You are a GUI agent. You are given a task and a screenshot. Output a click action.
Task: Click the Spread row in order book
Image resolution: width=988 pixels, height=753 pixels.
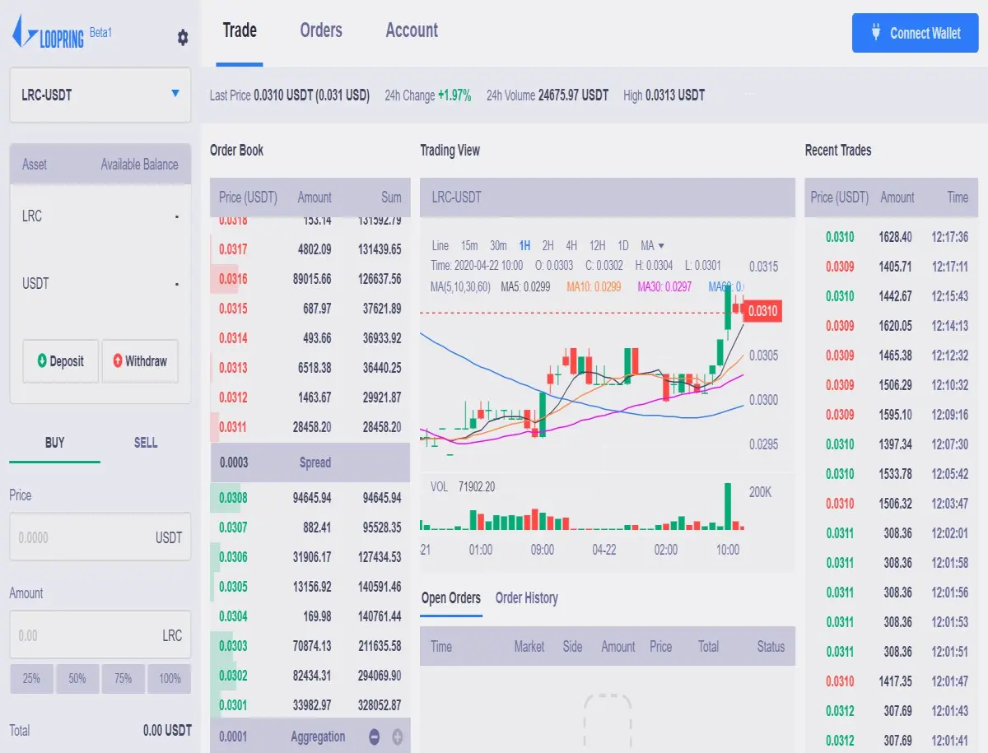(310, 462)
